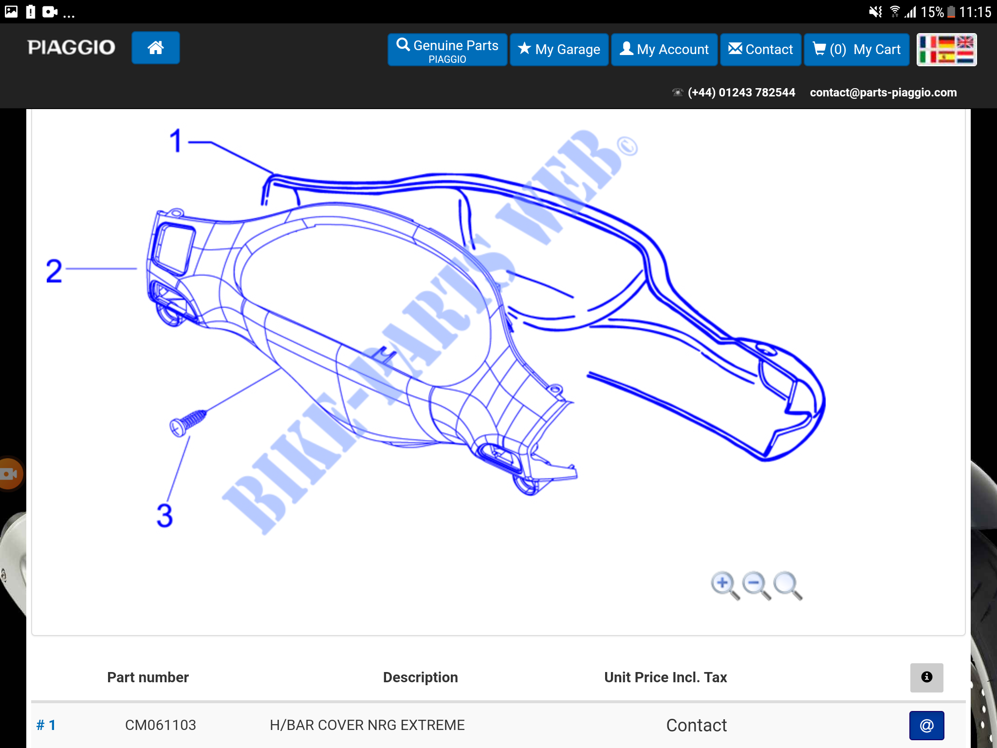Go to My Account

click(664, 50)
